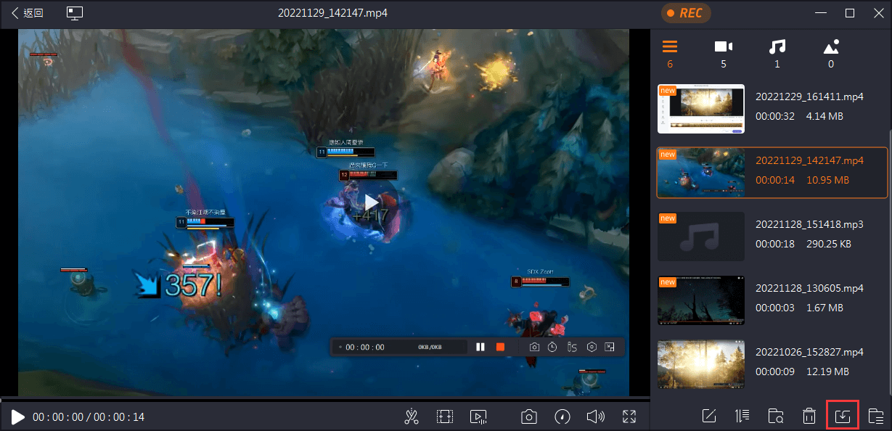Click the title 20221129_142147.mp4 at top

(x=332, y=13)
